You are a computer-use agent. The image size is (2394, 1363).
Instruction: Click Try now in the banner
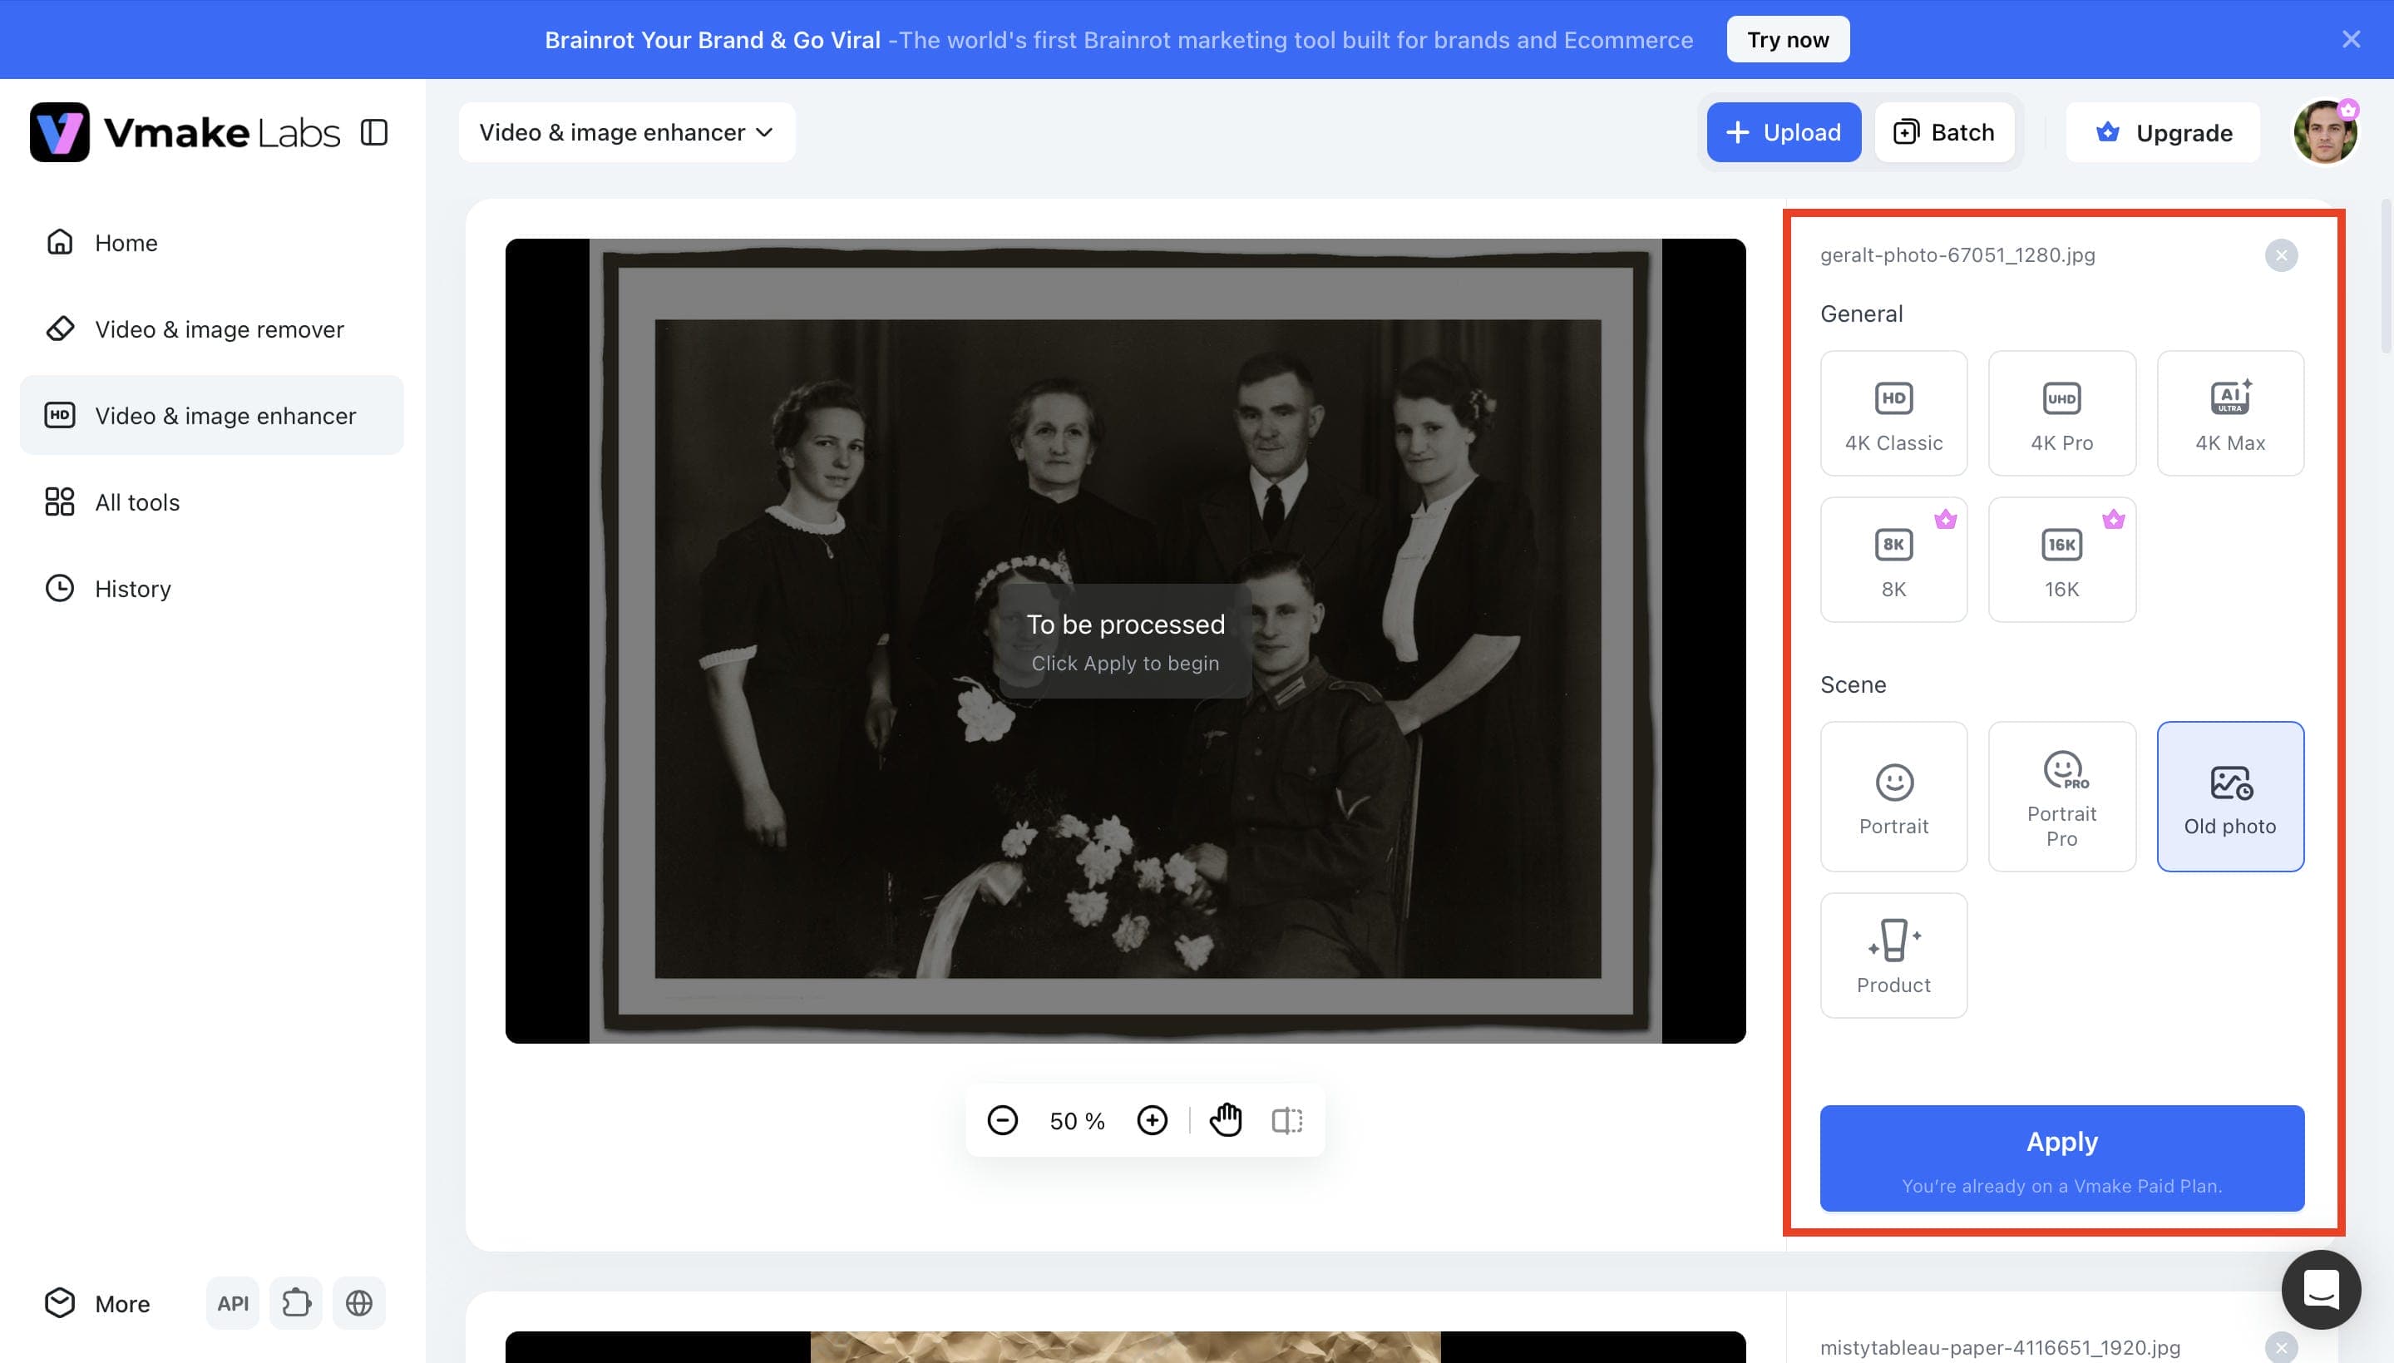[1789, 39]
